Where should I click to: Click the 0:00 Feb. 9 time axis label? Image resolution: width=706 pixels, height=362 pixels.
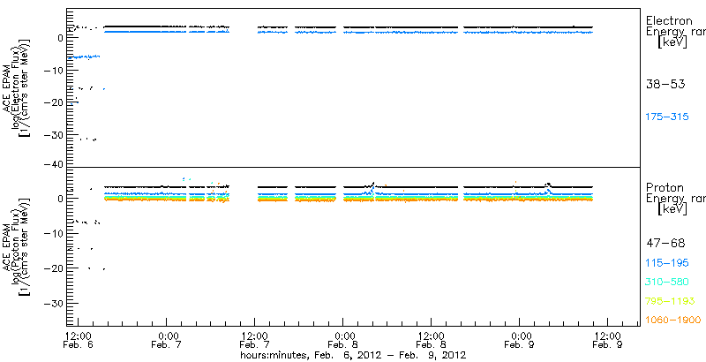[x=520, y=340]
